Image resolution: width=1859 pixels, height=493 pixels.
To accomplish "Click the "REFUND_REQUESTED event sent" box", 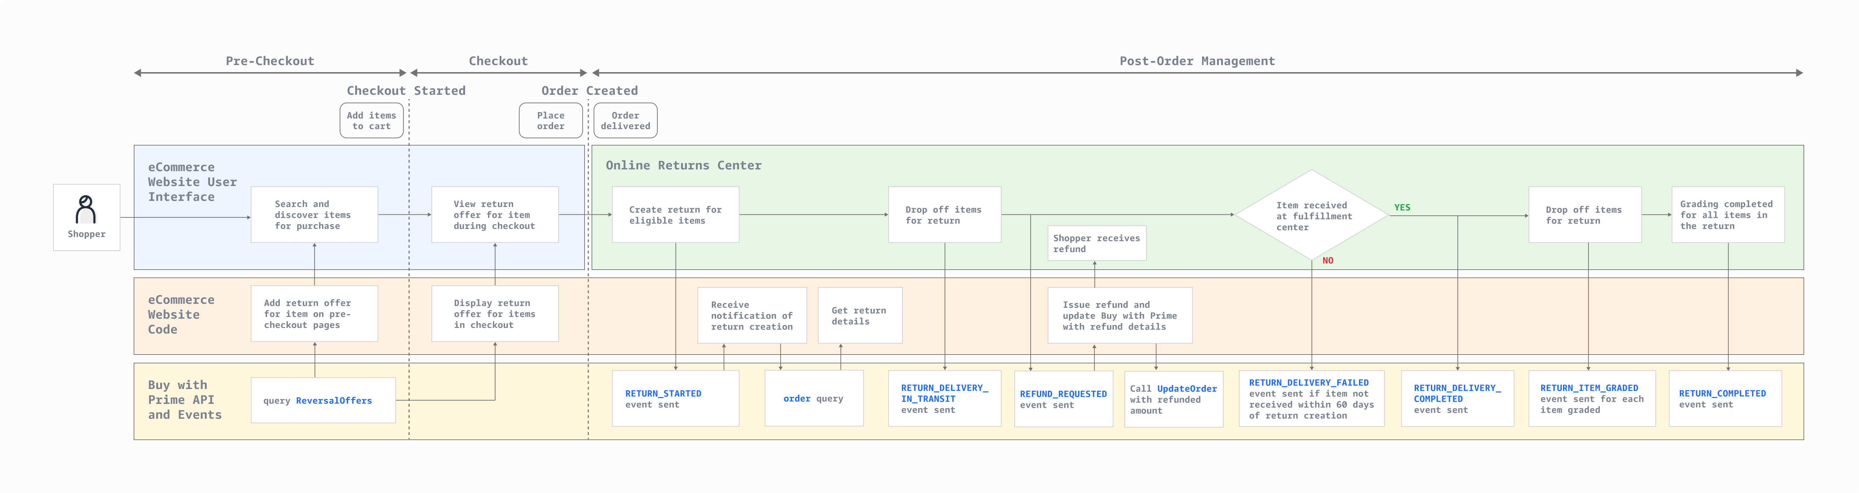I will (x=1064, y=399).
